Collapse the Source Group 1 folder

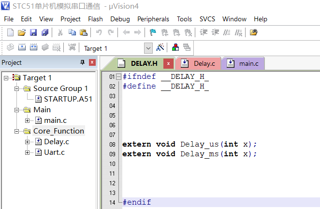tap(17, 89)
